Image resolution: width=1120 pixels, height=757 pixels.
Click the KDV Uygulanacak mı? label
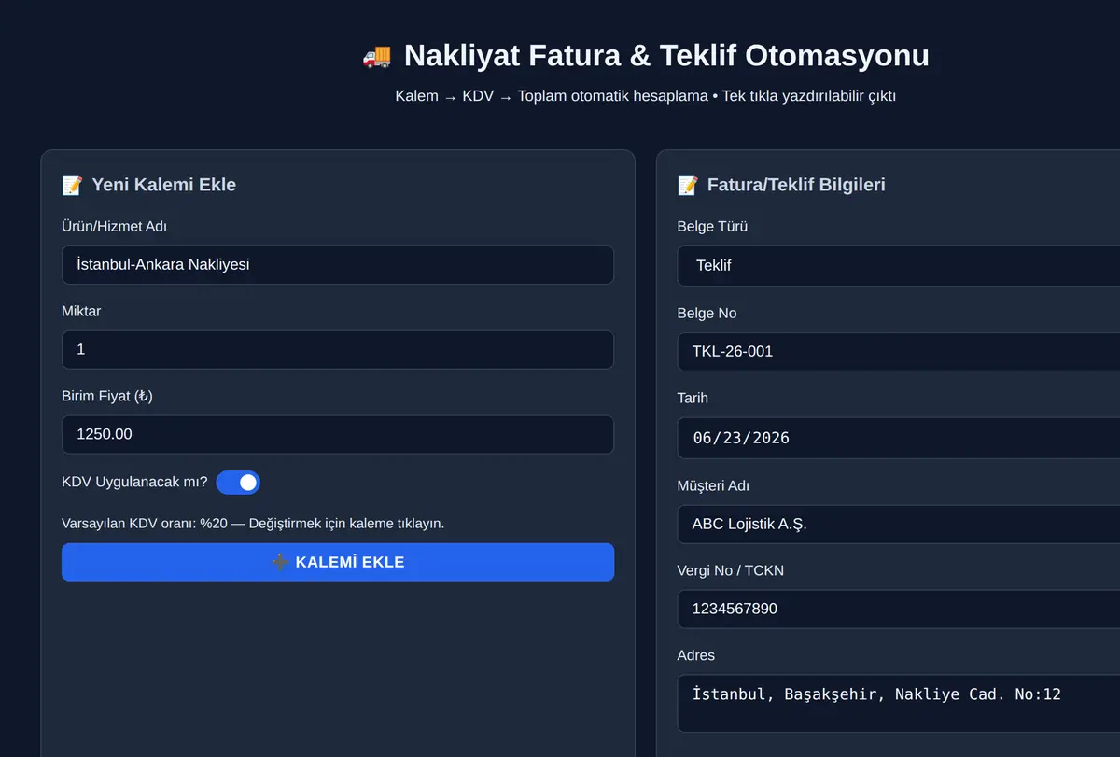click(x=134, y=483)
